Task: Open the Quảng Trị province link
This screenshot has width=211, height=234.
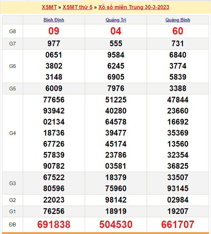Action: (x=116, y=20)
